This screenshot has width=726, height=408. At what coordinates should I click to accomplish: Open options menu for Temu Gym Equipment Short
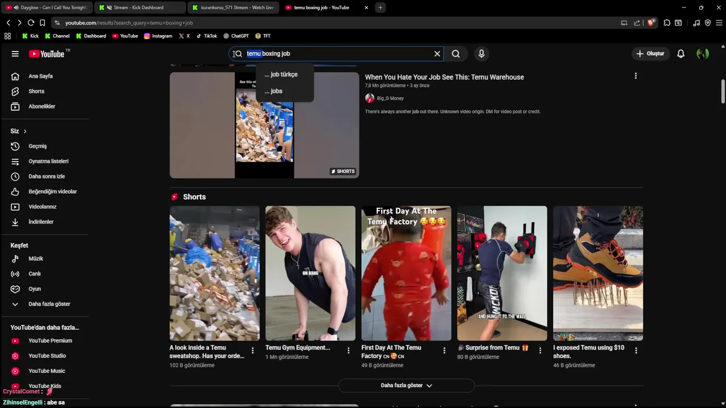click(348, 351)
